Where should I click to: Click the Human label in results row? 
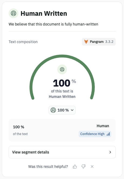(103, 126)
